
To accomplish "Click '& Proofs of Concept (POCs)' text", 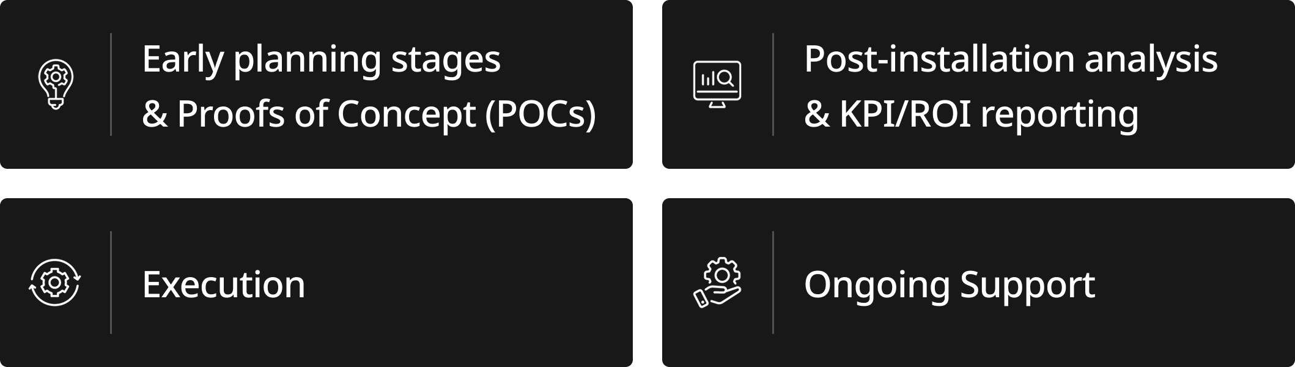I will (369, 114).
